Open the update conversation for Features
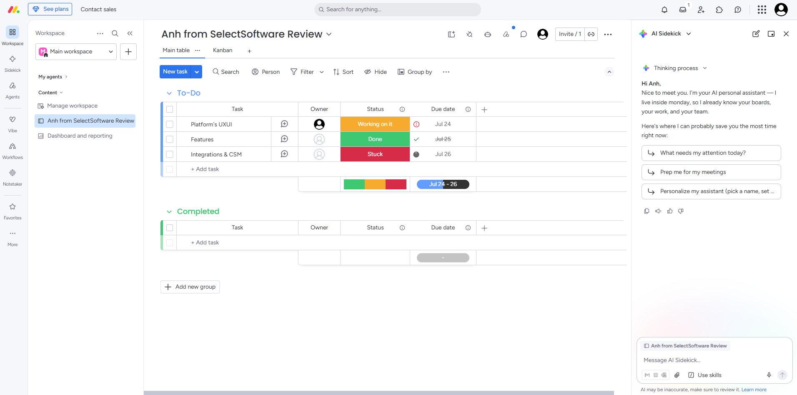797x395 pixels. tap(284, 139)
